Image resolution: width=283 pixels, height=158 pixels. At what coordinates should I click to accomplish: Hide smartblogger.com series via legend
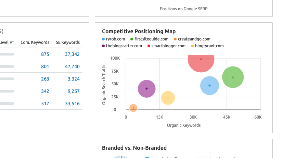(166, 46)
